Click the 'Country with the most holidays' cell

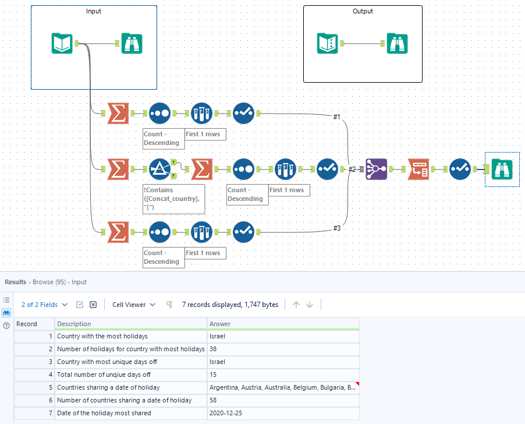pos(131,336)
